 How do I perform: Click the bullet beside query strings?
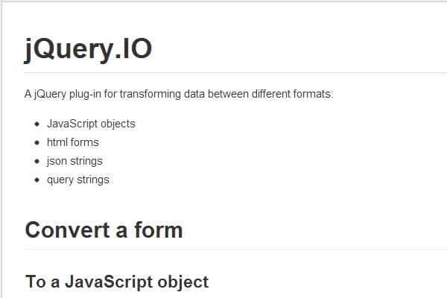pyautogui.click(x=37, y=180)
